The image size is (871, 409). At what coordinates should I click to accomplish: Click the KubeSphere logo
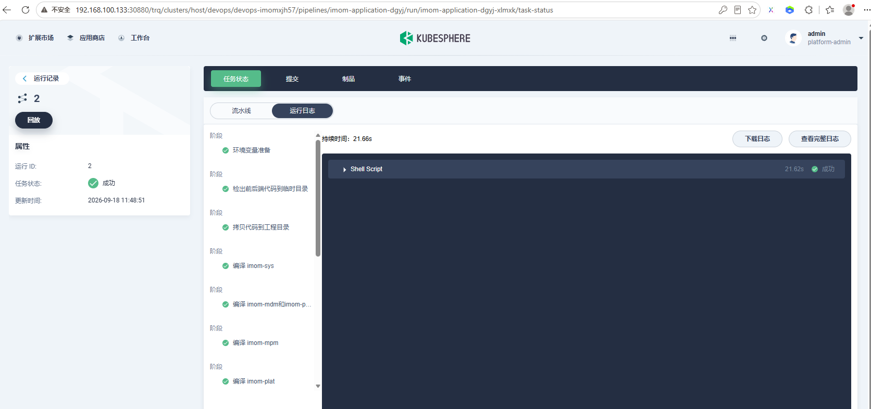435,38
